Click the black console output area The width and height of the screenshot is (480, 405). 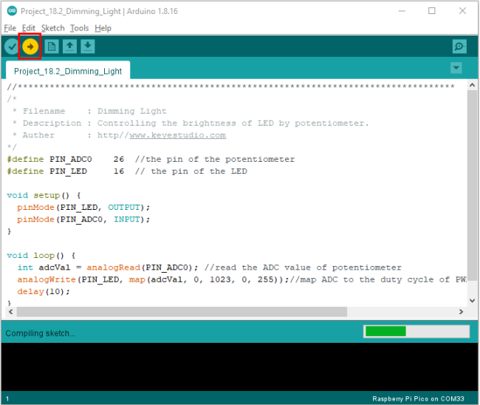point(239,367)
